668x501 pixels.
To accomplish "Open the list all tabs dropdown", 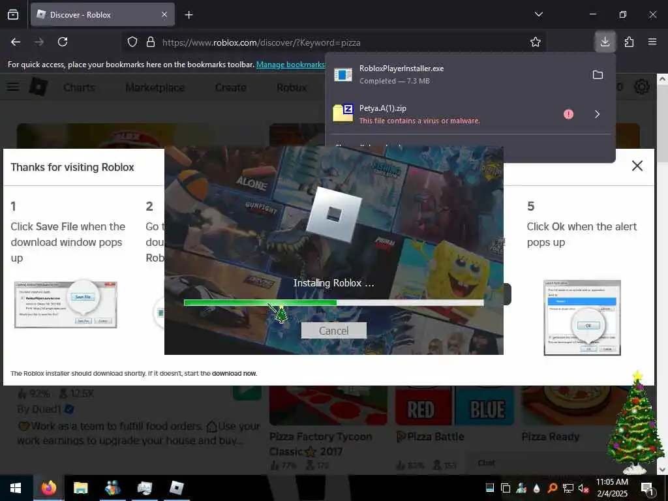I will [x=538, y=14].
